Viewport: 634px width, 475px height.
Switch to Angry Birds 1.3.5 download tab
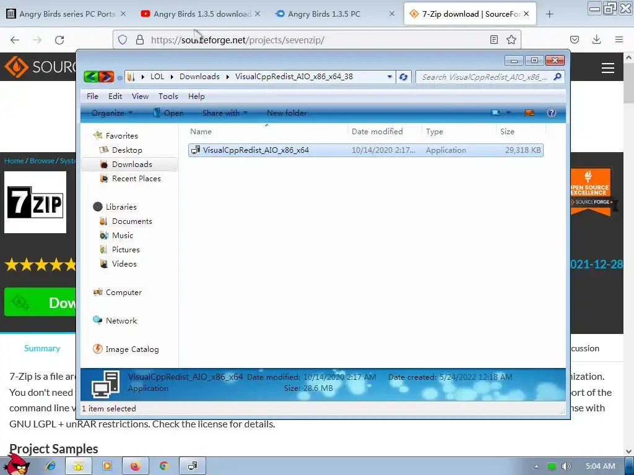click(x=201, y=14)
